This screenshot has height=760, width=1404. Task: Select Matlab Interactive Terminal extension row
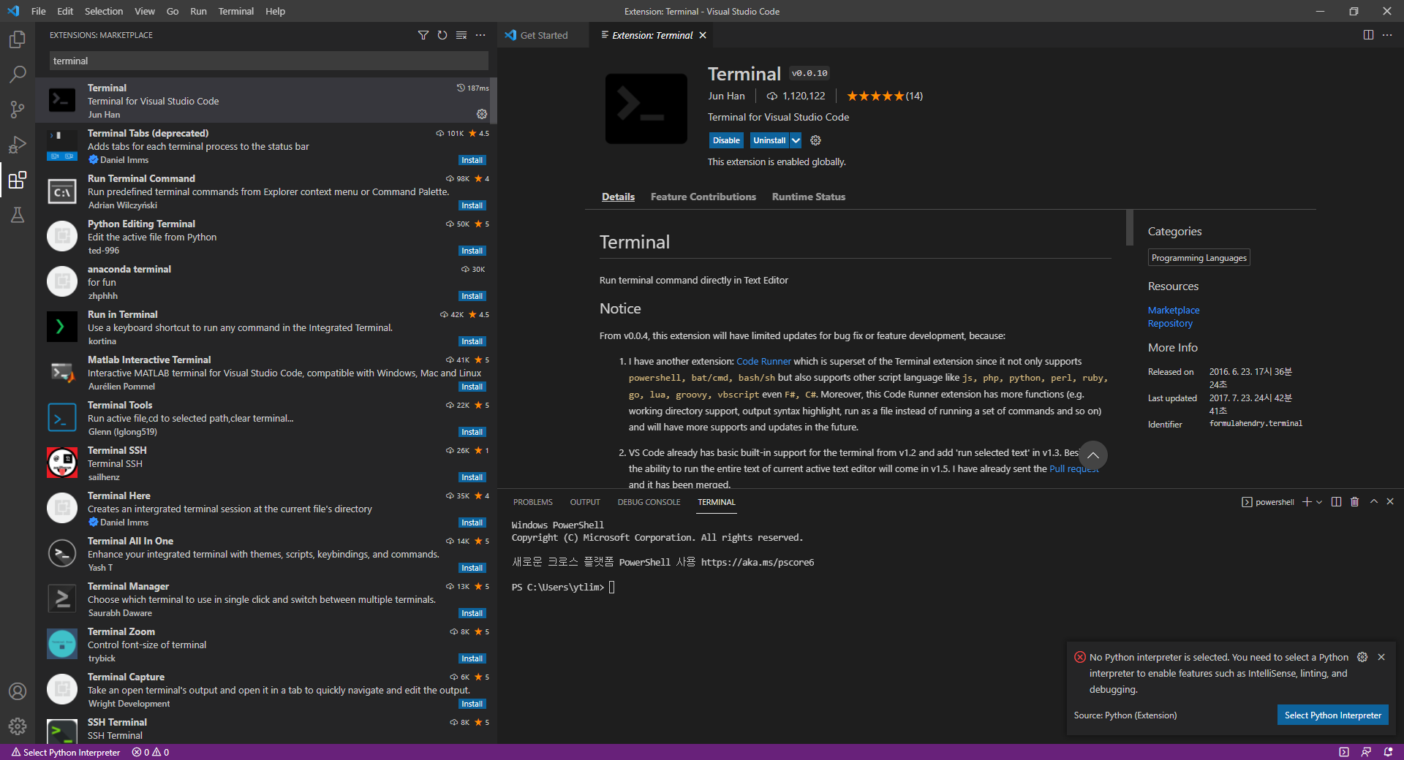coord(266,372)
